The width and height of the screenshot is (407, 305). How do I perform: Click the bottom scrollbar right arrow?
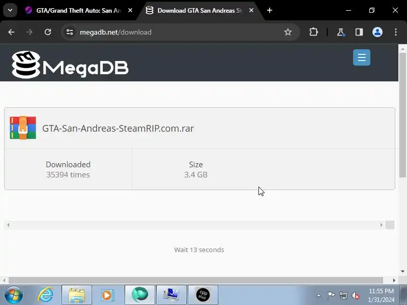click(x=394, y=281)
